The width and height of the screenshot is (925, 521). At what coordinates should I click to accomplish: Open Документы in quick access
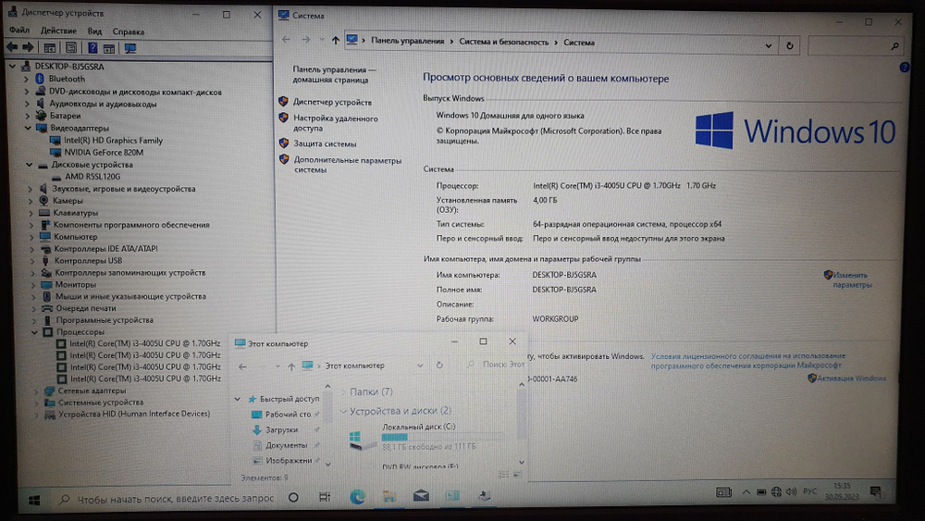[286, 445]
